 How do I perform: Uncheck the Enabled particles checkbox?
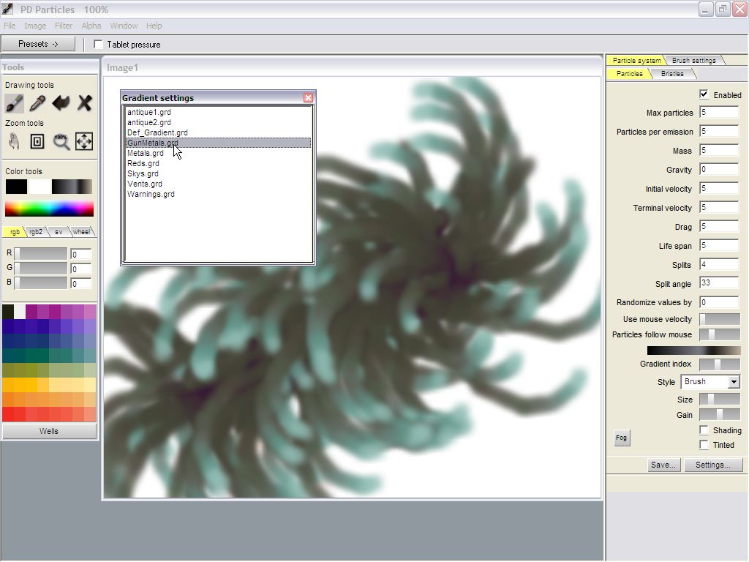coord(704,94)
